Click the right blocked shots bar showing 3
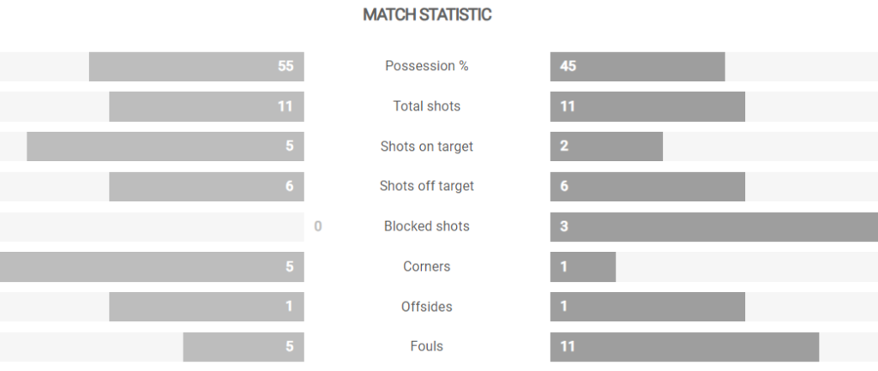Viewport: 878px width, 371px height. 714,227
